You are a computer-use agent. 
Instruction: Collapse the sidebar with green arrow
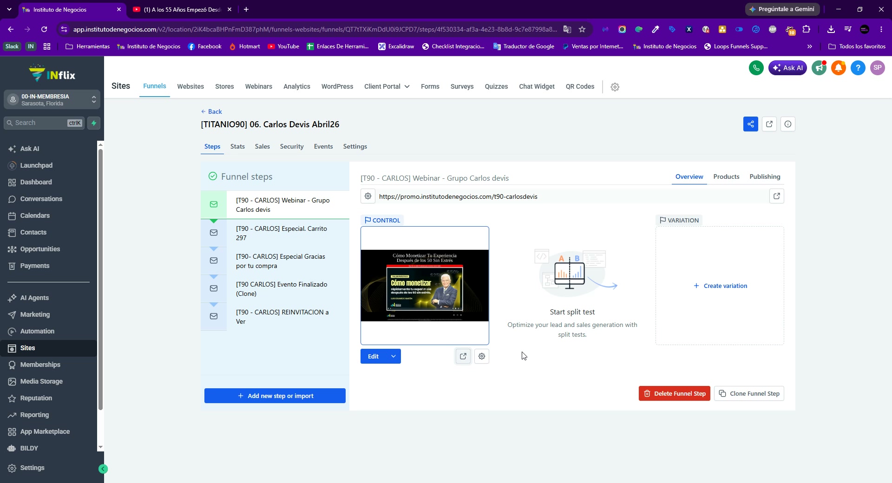click(103, 469)
